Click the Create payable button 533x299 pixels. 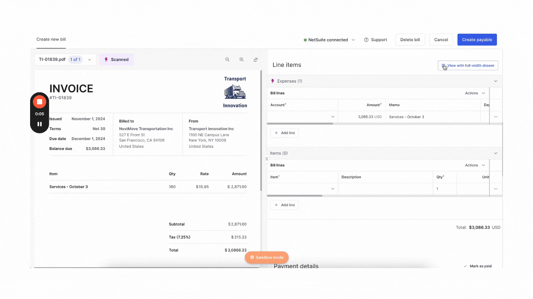pos(477,40)
